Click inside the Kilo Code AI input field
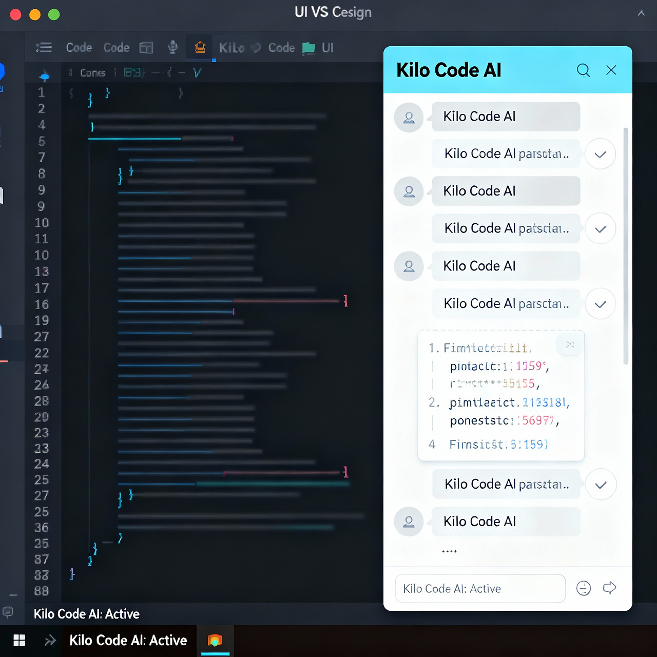The width and height of the screenshot is (657, 657). click(x=480, y=588)
